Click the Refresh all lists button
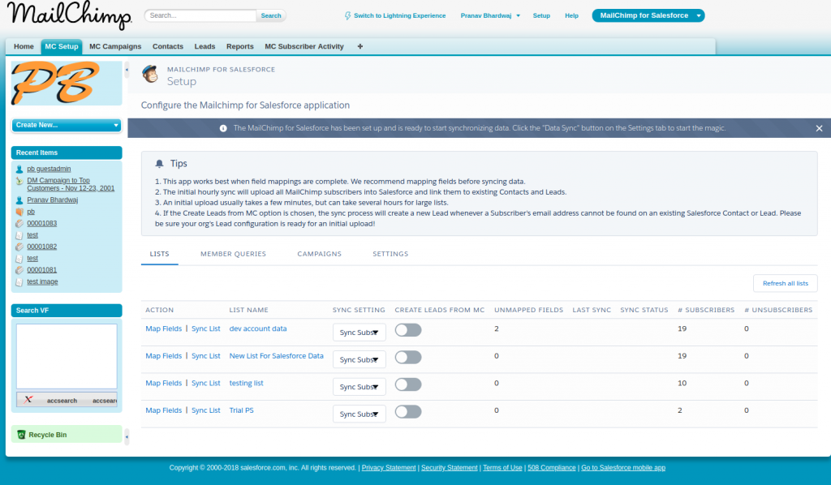 (786, 283)
